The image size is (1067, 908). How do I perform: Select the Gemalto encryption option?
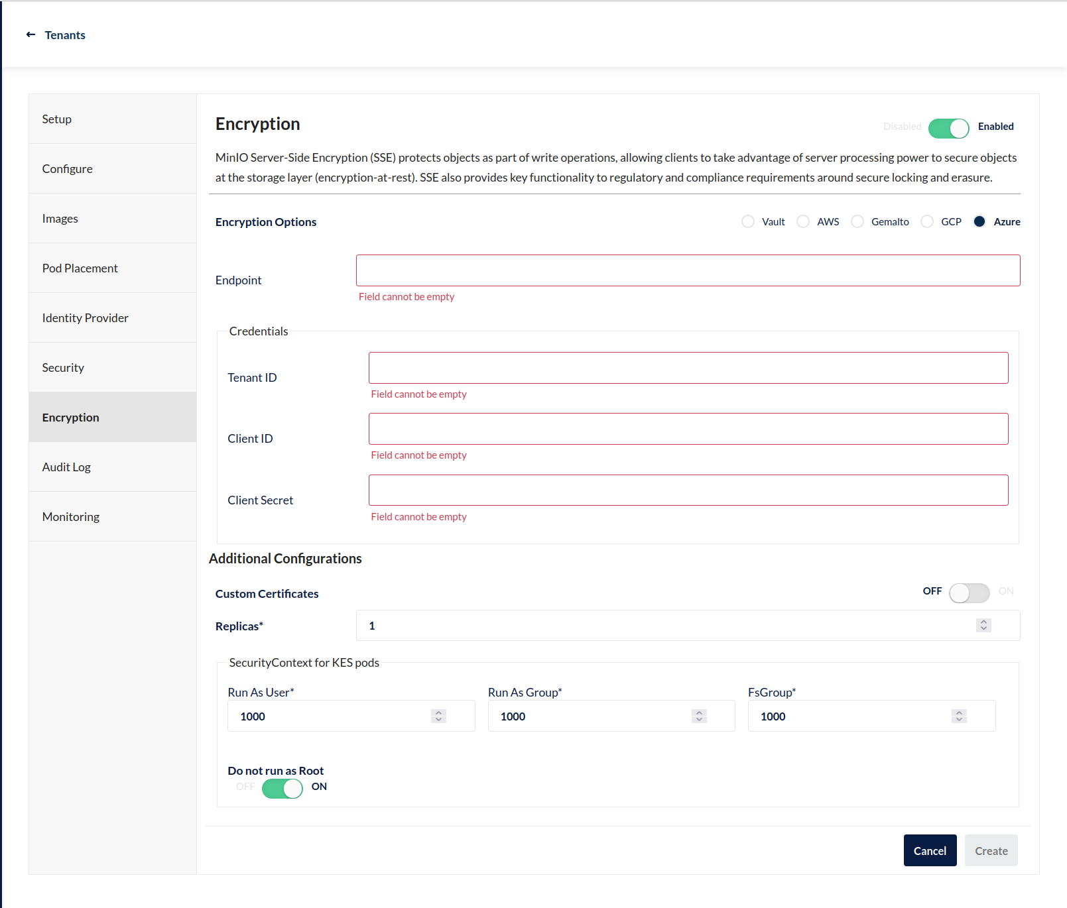(857, 221)
